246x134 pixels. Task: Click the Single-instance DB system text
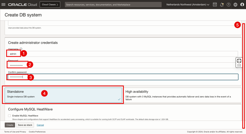click(x=21, y=97)
